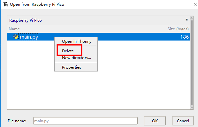Click the scrollbar up arrow in the file list
Viewport: 198px width, 127px height.
(192, 18)
